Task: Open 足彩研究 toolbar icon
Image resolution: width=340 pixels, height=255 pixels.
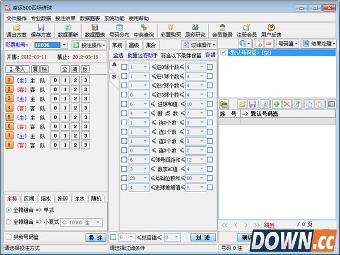Action: pos(195,31)
